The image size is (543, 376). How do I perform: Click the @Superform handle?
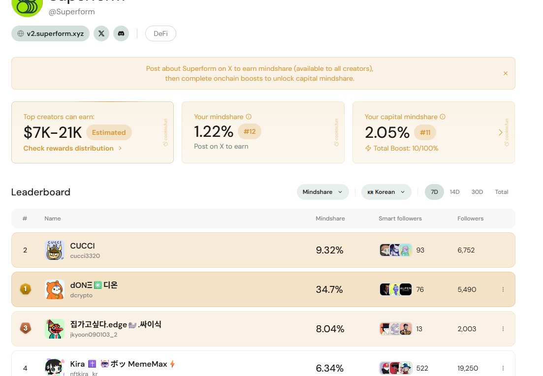[72, 12]
